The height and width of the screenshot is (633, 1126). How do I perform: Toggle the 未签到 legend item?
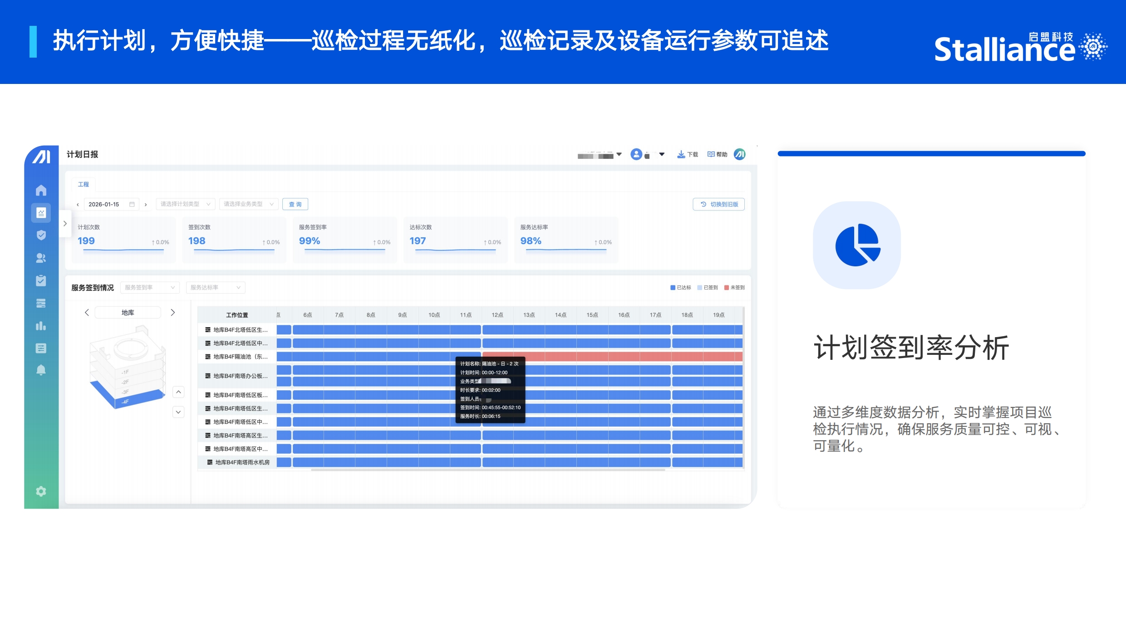[x=734, y=288]
